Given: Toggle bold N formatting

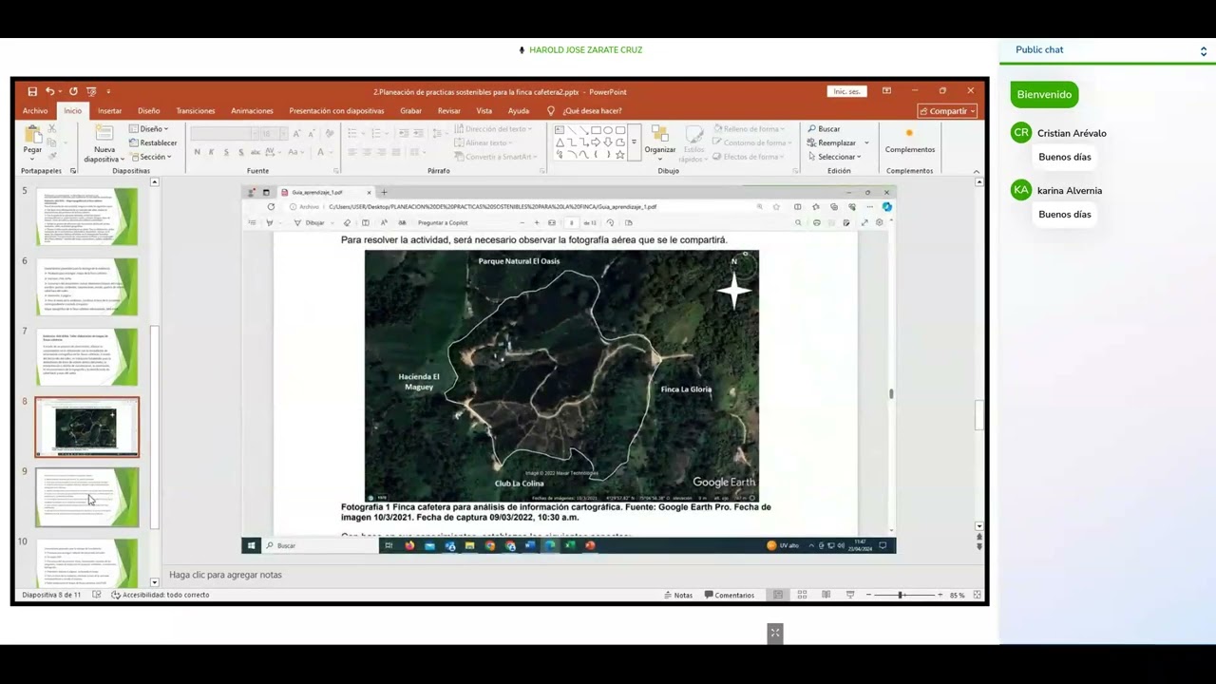Looking at the screenshot, I should click(x=197, y=152).
